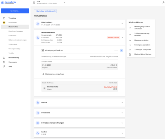Click 'Zahlungen überprüfen' action
This screenshot has height=139, width=165.
143,50
